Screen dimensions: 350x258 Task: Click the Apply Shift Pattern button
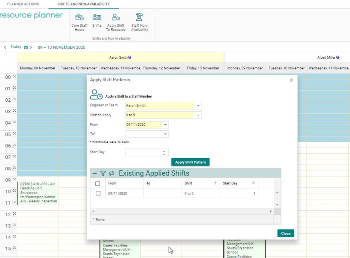coord(190,162)
